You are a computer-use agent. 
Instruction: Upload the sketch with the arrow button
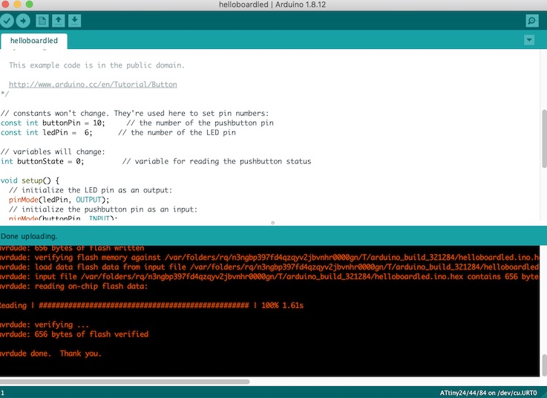pos(23,21)
